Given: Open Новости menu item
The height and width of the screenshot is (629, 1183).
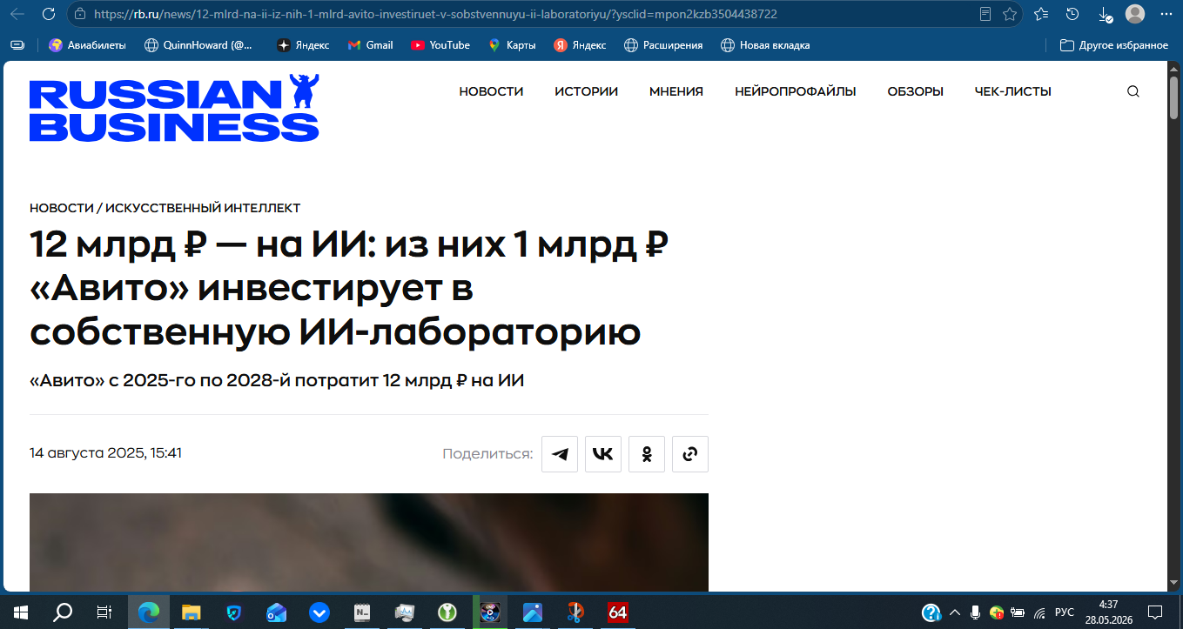Looking at the screenshot, I should point(491,91).
